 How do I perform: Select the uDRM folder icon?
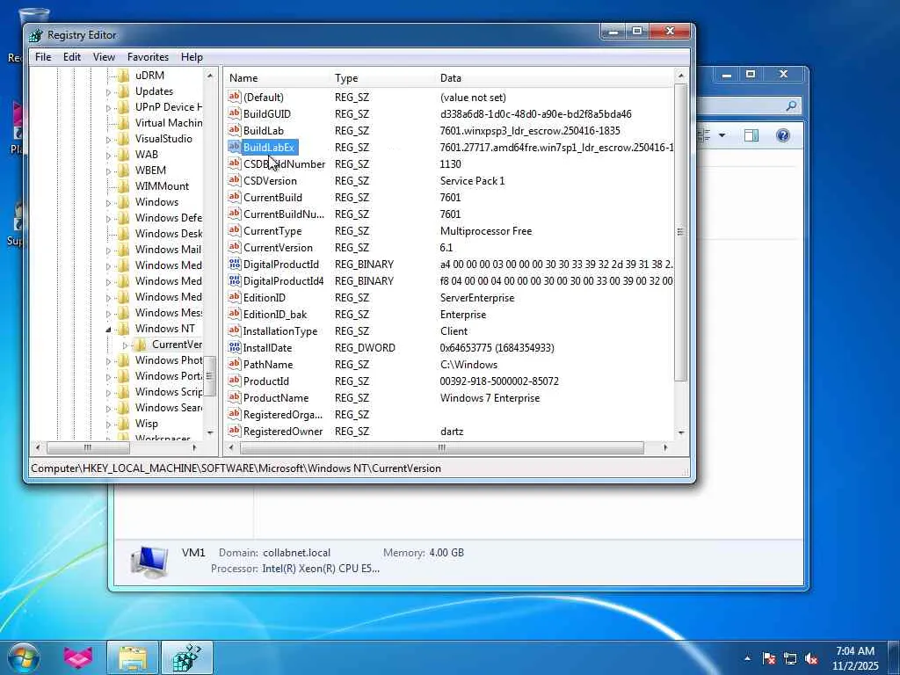click(123, 76)
